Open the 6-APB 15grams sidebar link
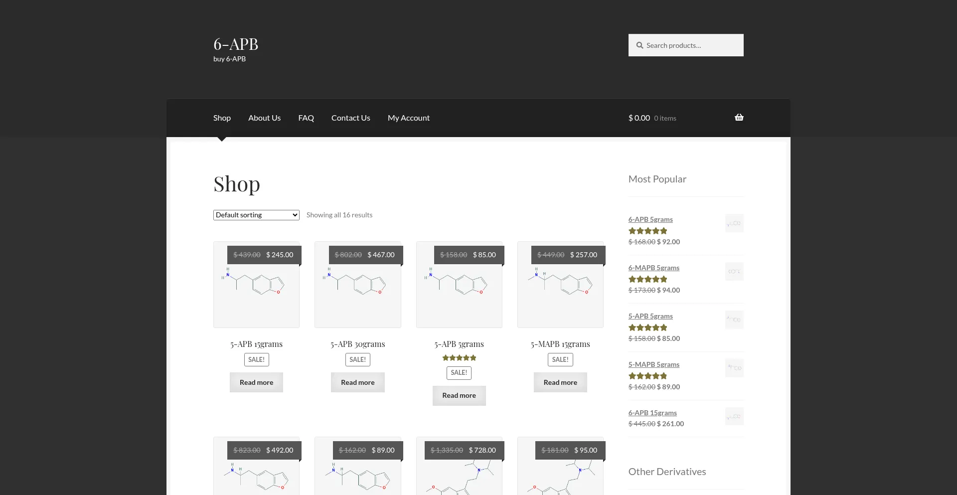Screen dimensions: 957x495 click(652, 413)
